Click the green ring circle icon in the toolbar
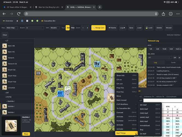 [37, 21]
